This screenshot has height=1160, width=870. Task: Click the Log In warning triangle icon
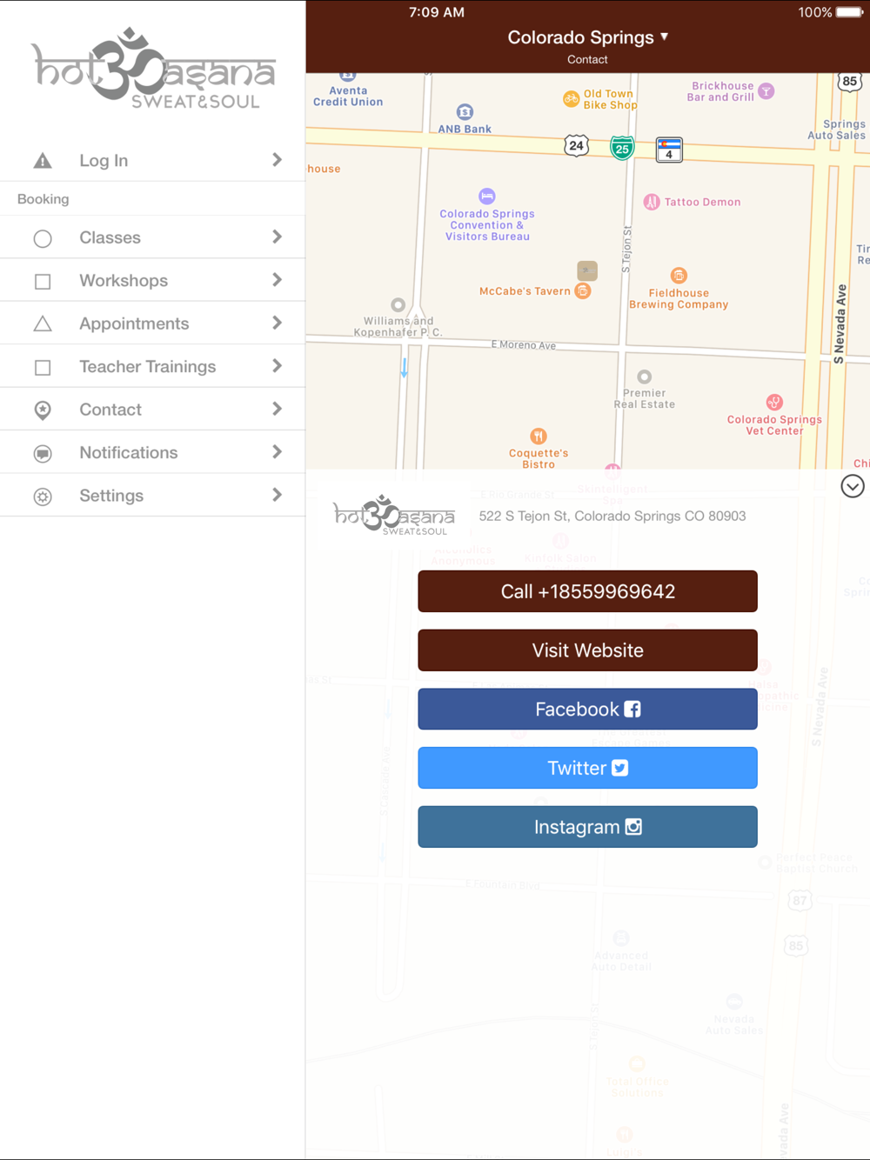click(x=43, y=161)
